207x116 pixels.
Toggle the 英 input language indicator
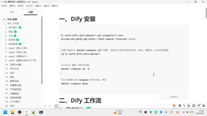click(x=180, y=106)
